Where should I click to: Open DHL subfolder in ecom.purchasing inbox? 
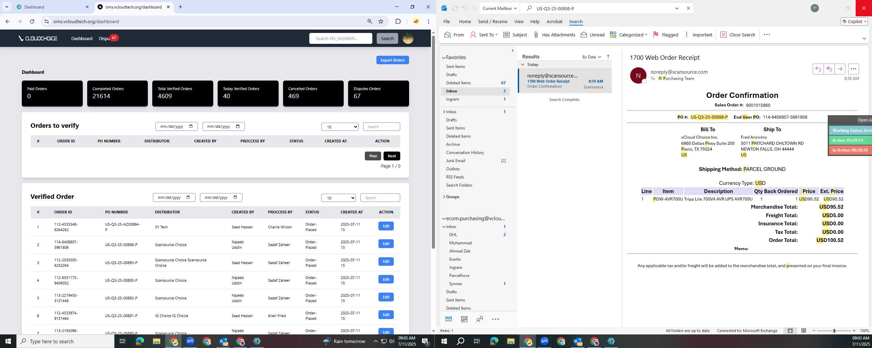475,235
